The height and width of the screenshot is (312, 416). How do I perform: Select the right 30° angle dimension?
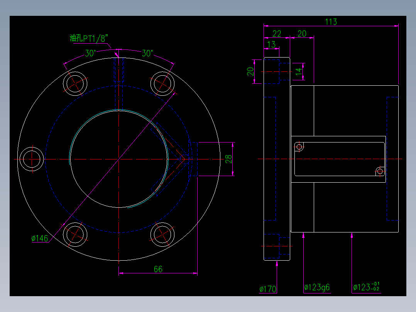pos(147,53)
